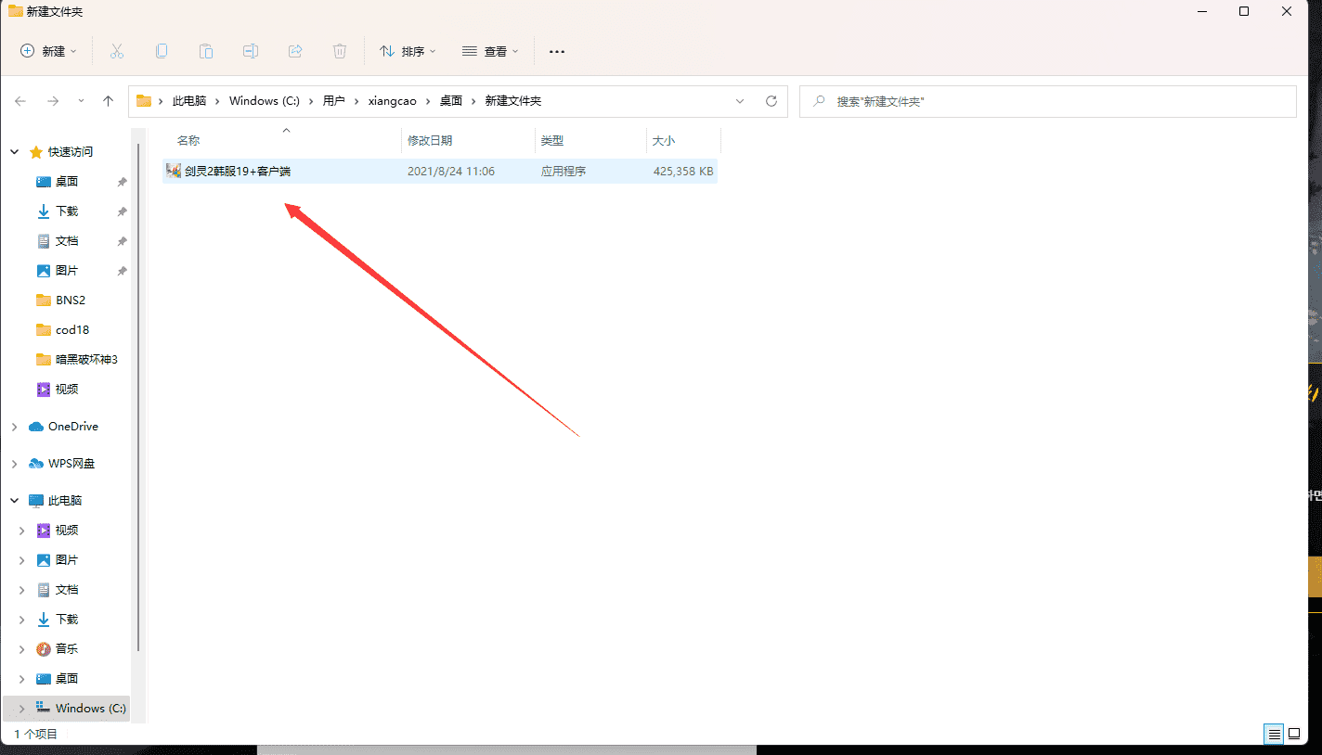This screenshot has width=1322, height=755.
Task: Open the breadcrumb arrow after 桌面
Action: coord(473,100)
